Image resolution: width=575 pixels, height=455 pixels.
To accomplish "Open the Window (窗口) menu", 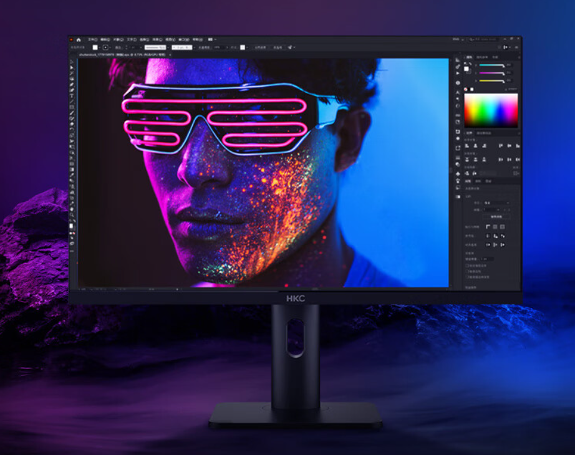I will [184, 39].
